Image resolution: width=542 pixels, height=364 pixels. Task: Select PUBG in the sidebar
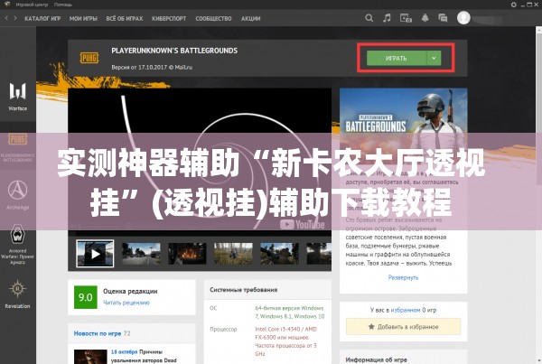pyautogui.click(x=18, y=147)
